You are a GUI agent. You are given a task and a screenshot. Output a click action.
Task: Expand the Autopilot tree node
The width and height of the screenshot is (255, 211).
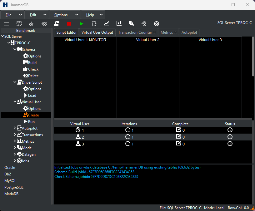pos(15,128)
